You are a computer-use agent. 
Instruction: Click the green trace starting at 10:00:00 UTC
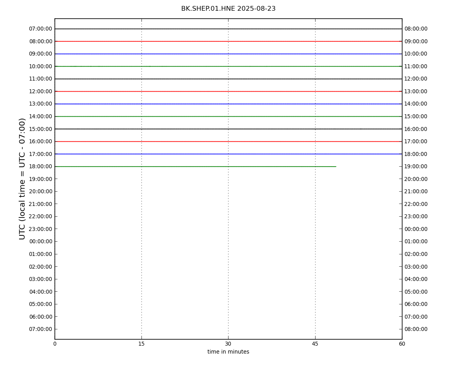[x=228, y=66]
